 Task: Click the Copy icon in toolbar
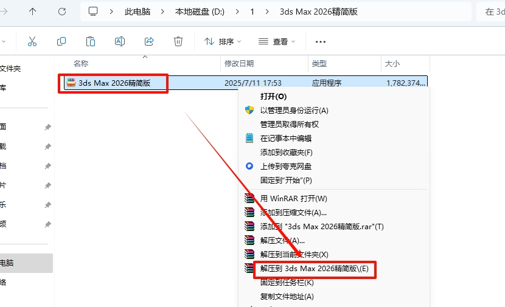pos(61,41)
